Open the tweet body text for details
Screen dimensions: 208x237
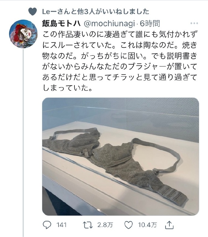(x=120, y=61)
